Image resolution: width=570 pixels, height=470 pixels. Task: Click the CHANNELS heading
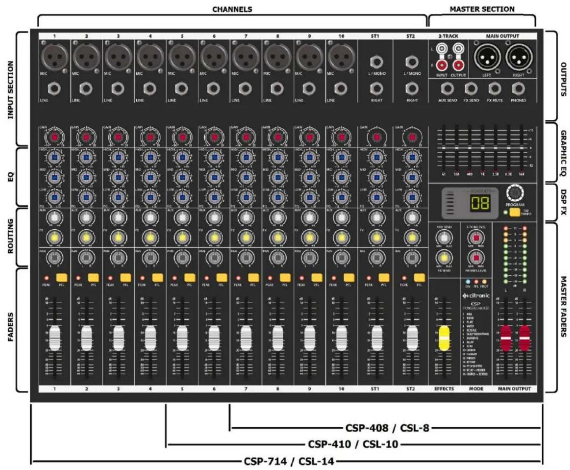tap(232, 9)
